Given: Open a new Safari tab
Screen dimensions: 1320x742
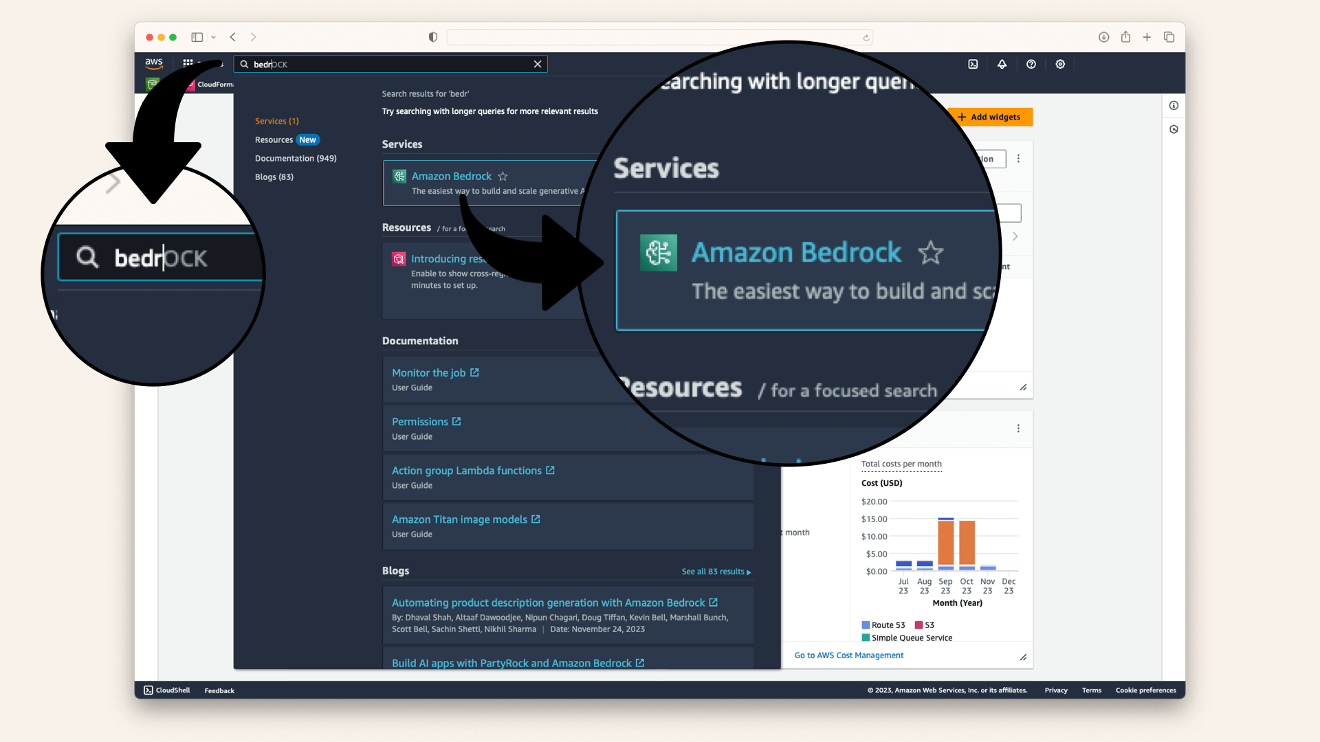Looking at the screenshot, I should coord(1147,37).
